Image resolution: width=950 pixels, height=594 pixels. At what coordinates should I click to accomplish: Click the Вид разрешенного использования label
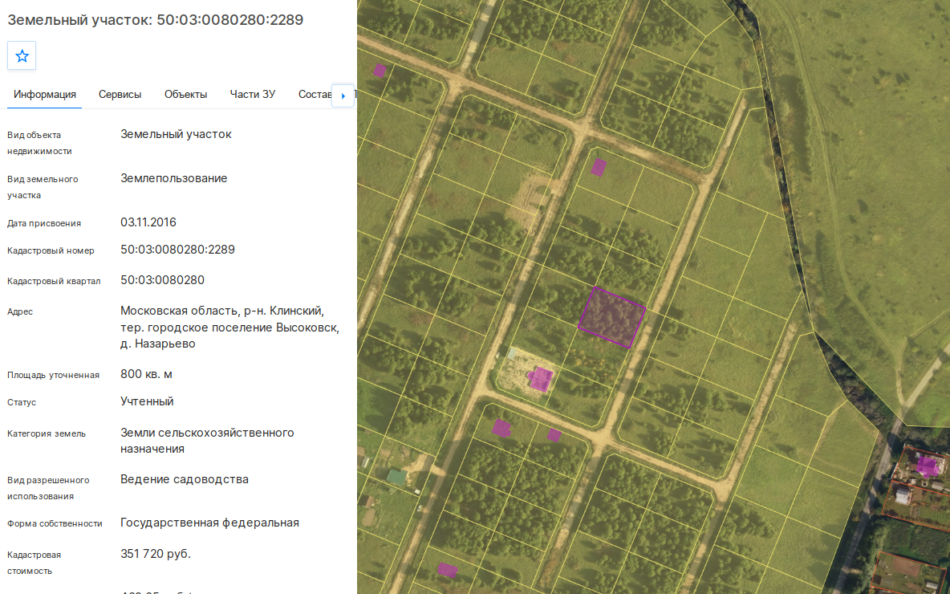click(48, 488)
